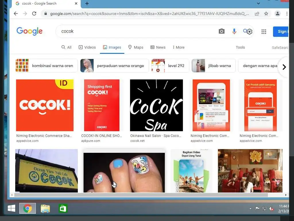Show more suggestion chips with arrow
Viewport: 294px width, 221px height.
click(x=284, y=67)
